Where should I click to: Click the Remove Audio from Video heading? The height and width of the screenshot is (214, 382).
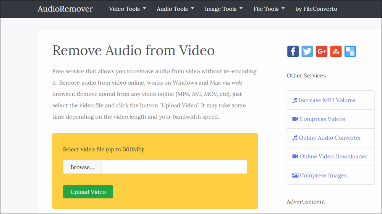133,50
